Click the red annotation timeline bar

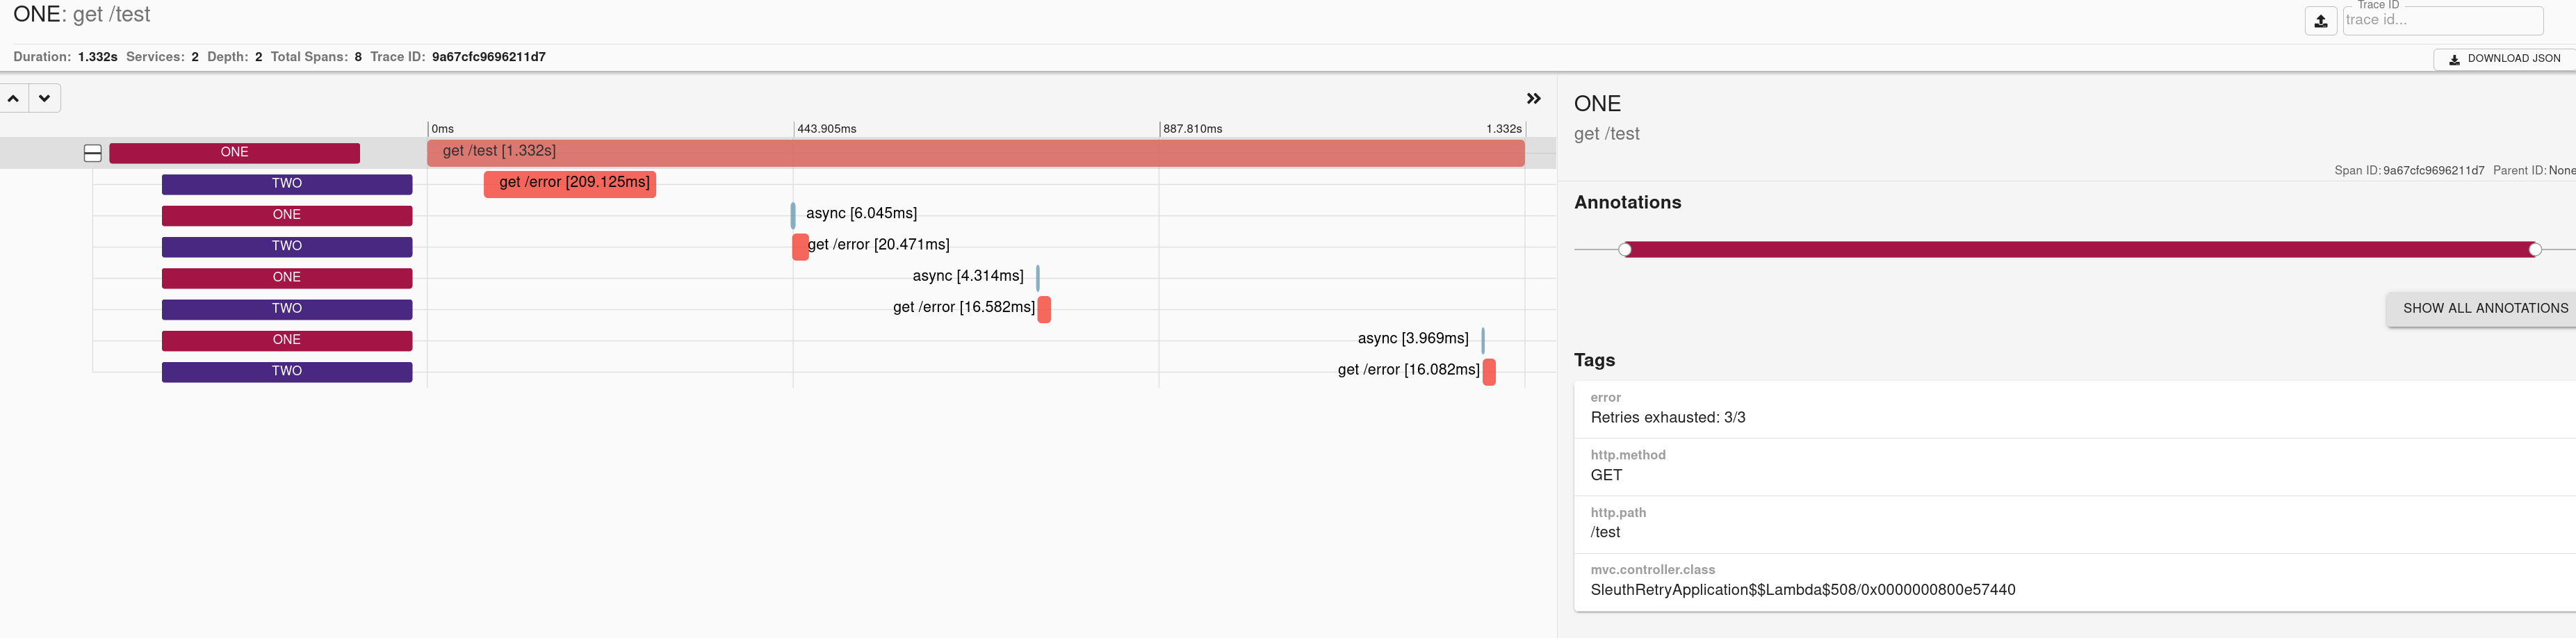coord(2080,249)
